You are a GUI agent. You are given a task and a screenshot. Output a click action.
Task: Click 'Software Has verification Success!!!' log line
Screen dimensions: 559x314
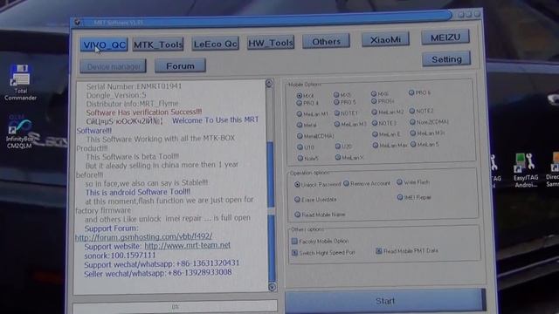[144, 113]
